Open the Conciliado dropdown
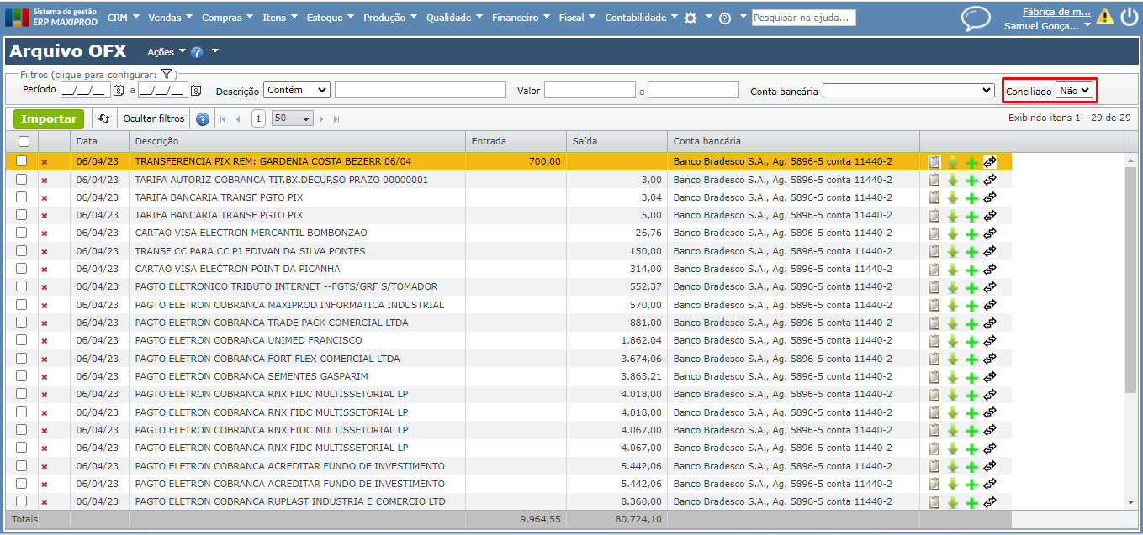Screen dimensions: 1143x535 (1074, 90)
